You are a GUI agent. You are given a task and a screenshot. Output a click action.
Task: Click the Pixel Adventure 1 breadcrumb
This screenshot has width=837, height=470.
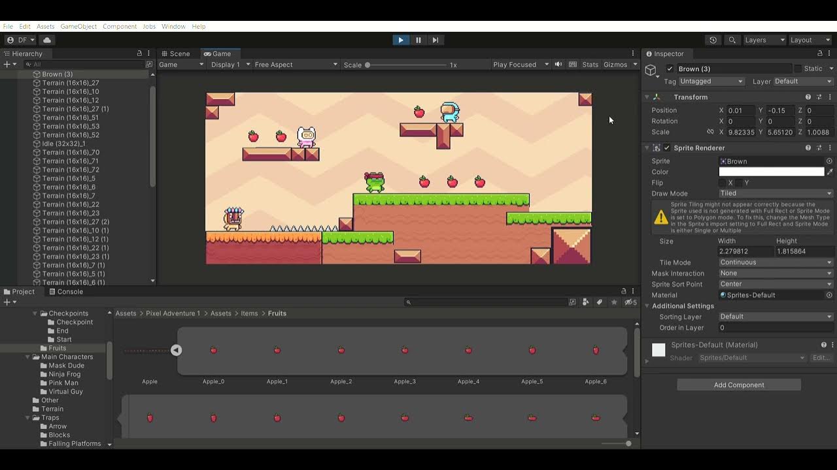173,313
